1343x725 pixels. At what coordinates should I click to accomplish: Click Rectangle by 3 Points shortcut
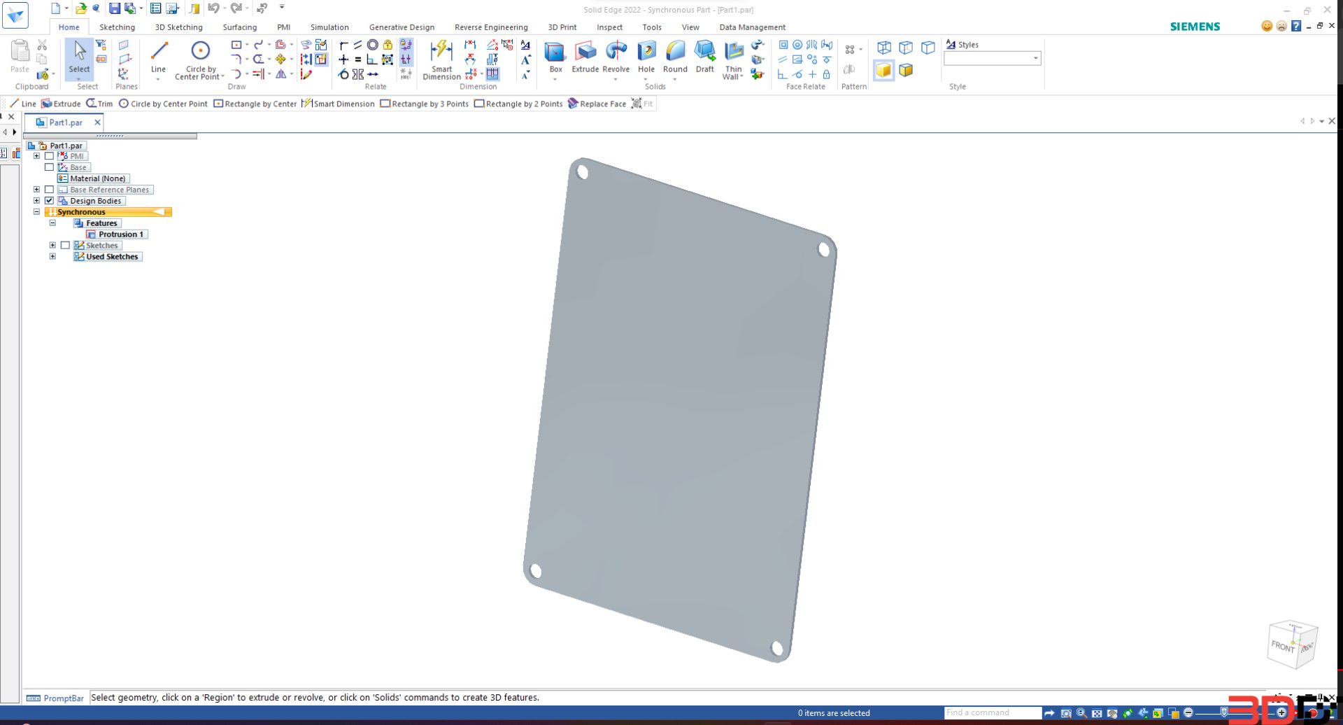click(x=424, y=104)
